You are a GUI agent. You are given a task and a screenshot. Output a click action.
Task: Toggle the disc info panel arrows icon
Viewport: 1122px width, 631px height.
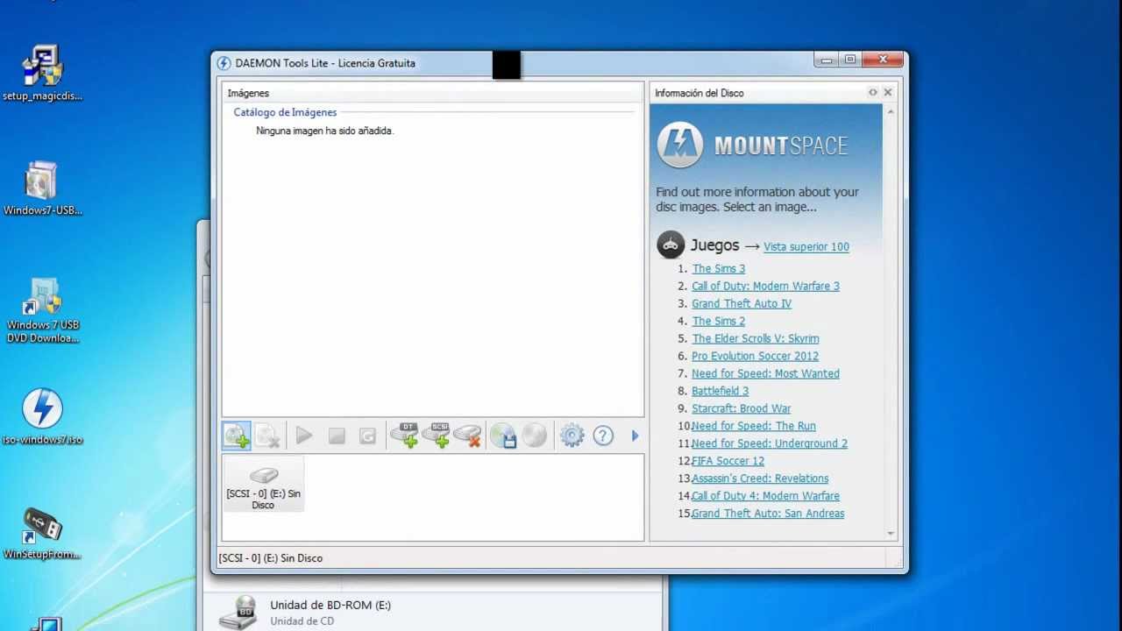coord(872,92)
